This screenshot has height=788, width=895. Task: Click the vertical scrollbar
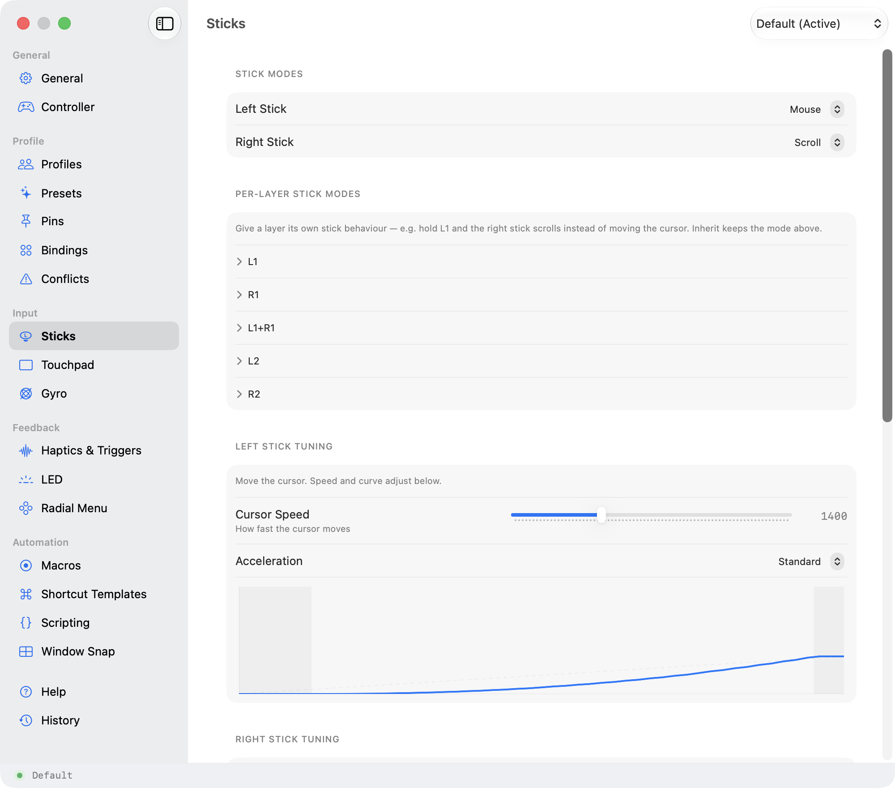887,236
